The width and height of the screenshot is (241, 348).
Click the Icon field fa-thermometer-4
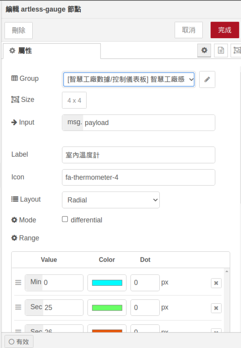pyautogui.click(x=138, y=177)
